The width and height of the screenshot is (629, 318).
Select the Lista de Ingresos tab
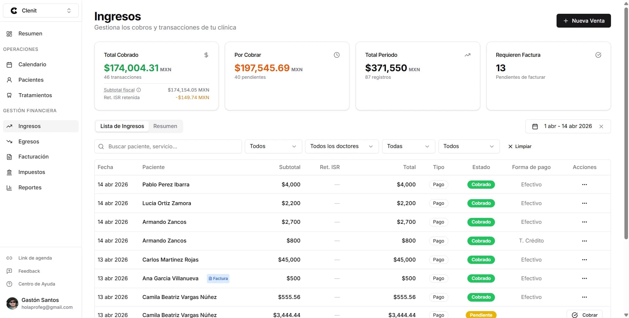point(122,126)
